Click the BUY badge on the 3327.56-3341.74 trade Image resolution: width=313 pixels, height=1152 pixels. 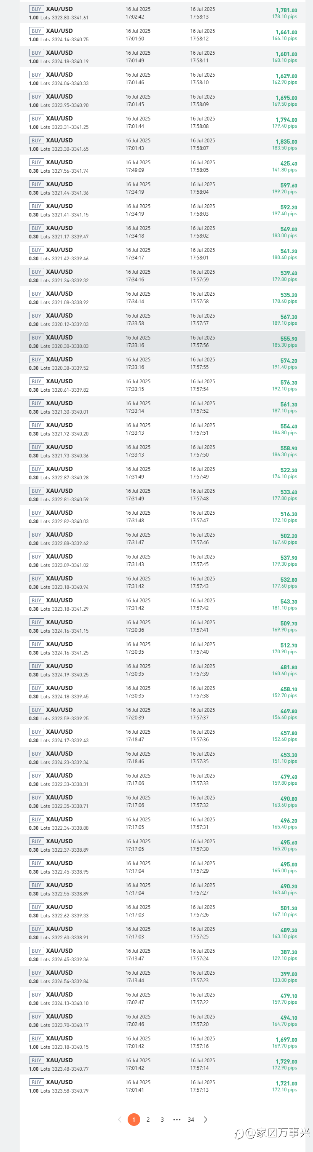(x=36, y=162)
